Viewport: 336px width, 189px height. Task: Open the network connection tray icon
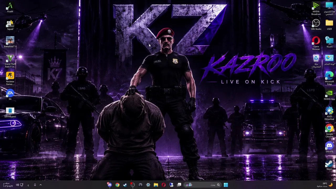pos(22,185)
